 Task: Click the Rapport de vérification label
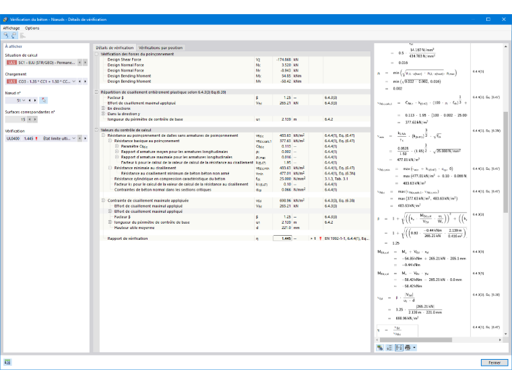[x=127, y=238]
